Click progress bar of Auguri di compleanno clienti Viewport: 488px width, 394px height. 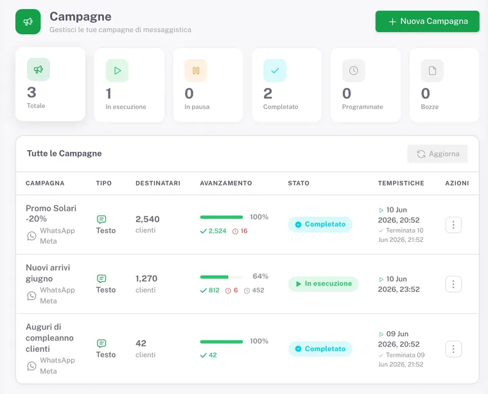[222, 342]
